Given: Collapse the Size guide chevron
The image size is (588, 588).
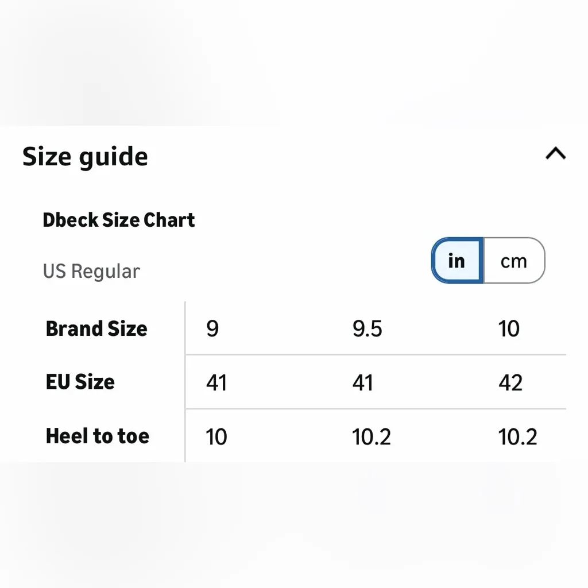Looking at the screenshot, I should [555, 154].
